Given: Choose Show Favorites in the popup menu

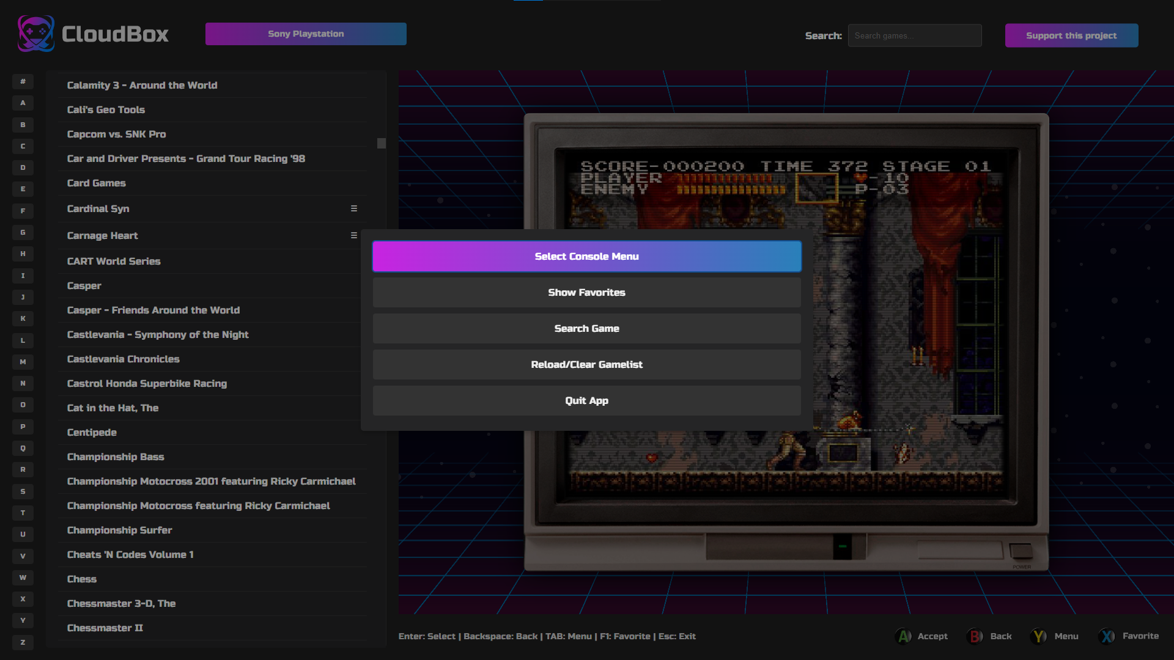Looking at the screenshot, I should pyautogui.click(x=587, y=292).
